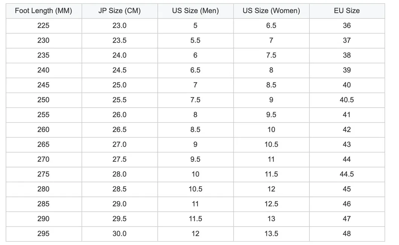399x245 pixels.
Task: Select EU size 40.5 cell
Action: coord(347,100)
